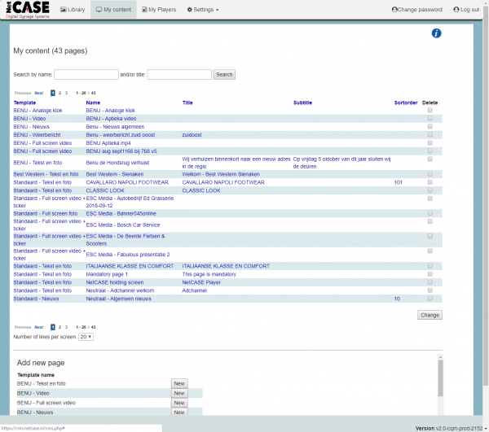Click the BENU - Weerbericht template link
This screenshot has height=432, width=489.
37,135
